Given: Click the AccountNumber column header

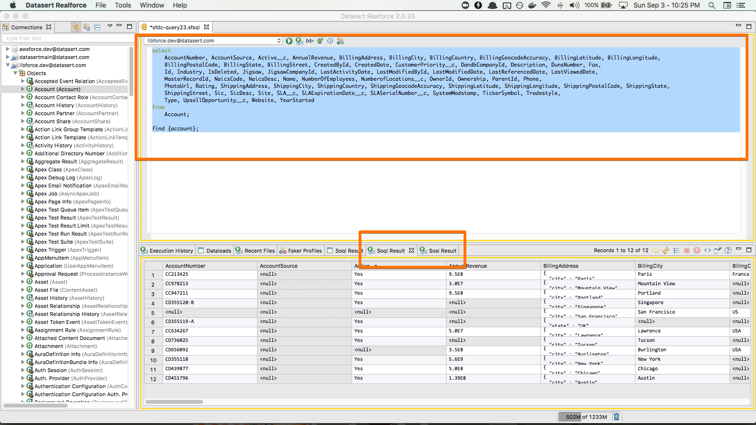Looking at the screenshot, I should coord(185,266).
